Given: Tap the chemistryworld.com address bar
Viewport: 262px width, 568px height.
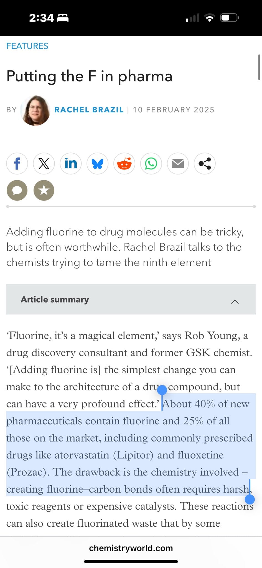Looking at the screenshot, I should point(131,548).
